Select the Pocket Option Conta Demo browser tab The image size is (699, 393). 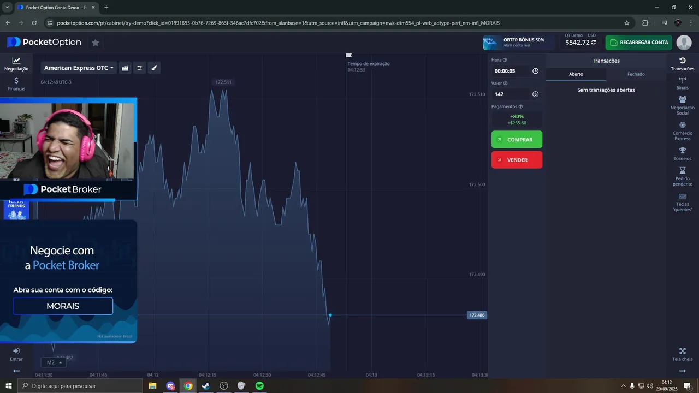[x=56, y=7]
